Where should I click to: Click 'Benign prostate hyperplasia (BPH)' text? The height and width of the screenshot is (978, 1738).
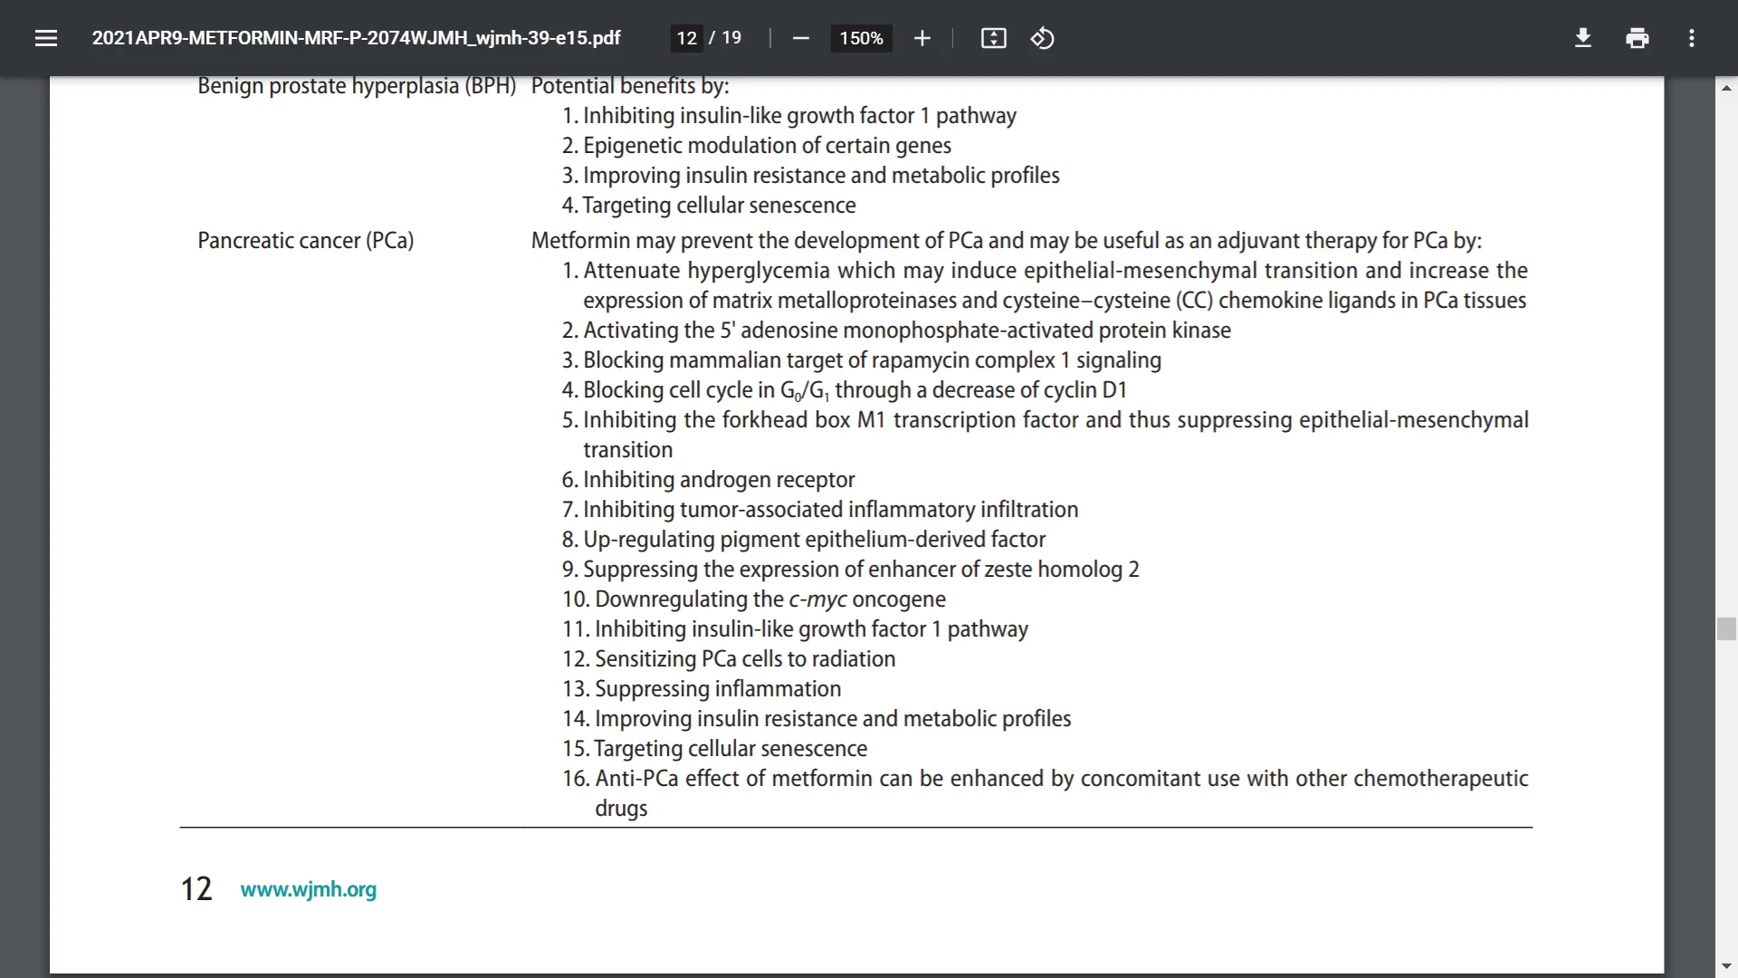click(x=357, y=86)
